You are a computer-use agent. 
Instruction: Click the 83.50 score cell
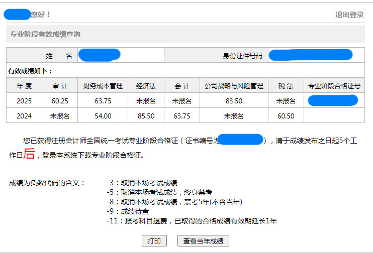point(234,101)
